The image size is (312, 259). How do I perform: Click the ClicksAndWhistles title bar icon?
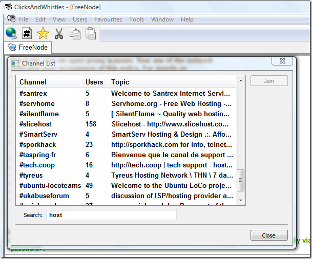coord(8,7)
